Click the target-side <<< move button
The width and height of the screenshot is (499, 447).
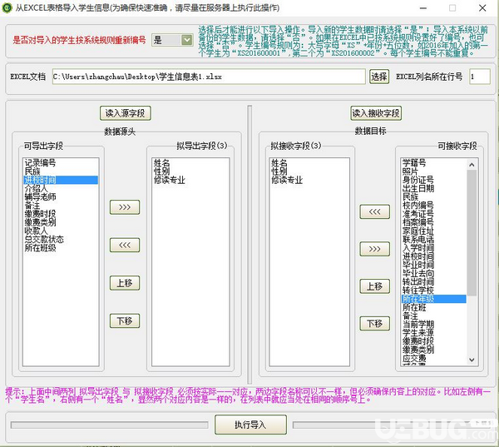pyautogui.click(x=374, y=212)
